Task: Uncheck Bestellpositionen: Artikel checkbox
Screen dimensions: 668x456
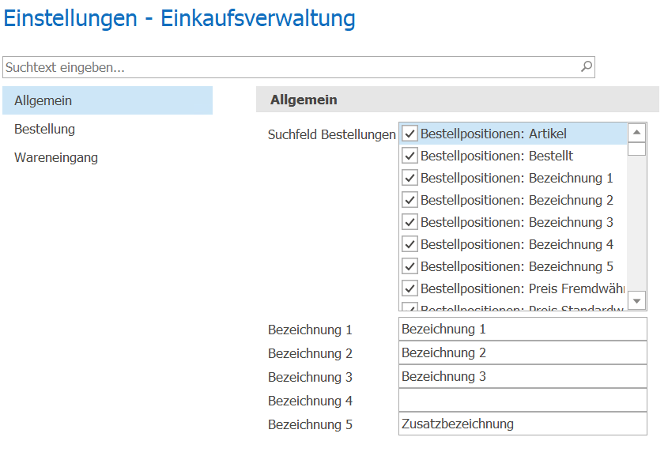Action: pos(409,134)
